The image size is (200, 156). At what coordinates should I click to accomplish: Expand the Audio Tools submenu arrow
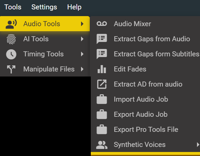click(x=82, y=24)
